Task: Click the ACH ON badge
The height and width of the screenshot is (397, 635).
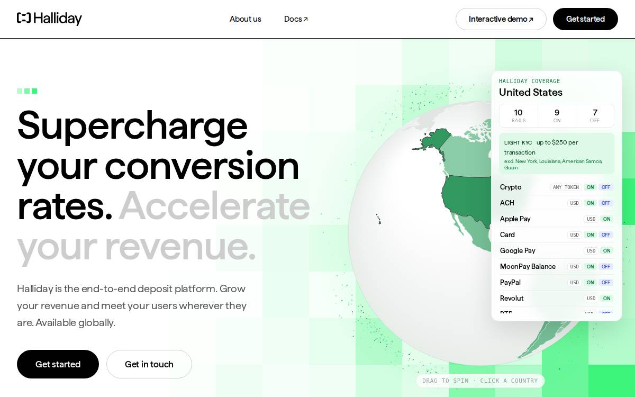Action: (x=590, y=203)
